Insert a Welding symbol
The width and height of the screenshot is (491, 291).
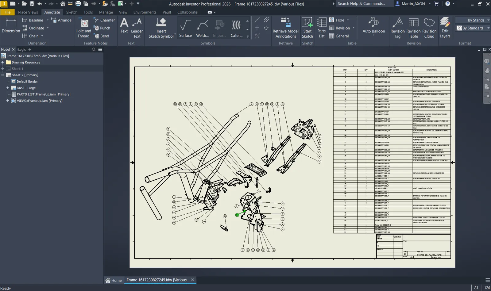(x=203, y=28)
